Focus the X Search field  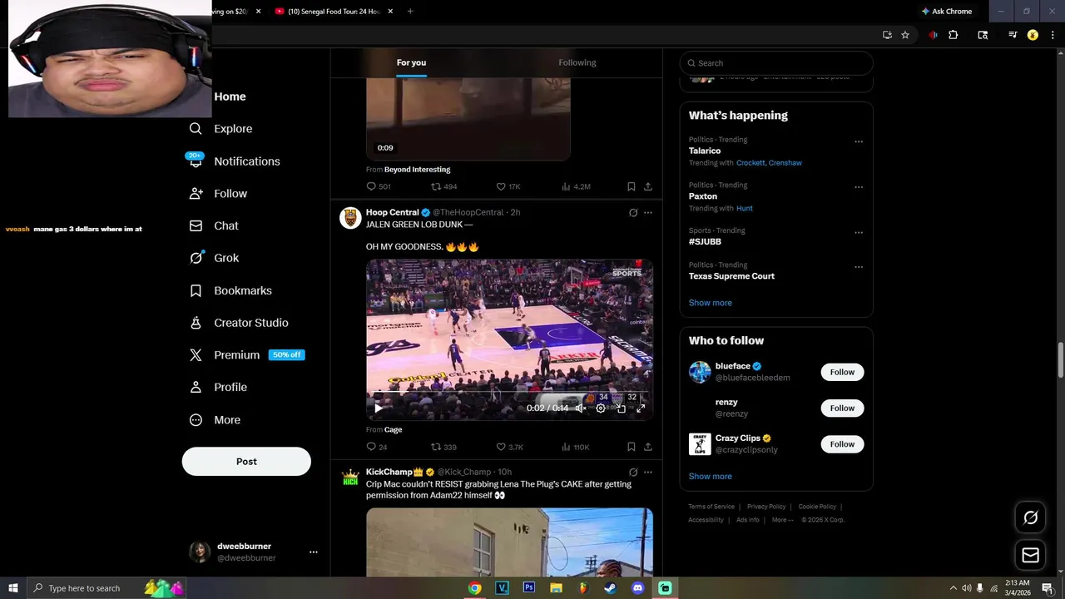(x=776, y=63)
